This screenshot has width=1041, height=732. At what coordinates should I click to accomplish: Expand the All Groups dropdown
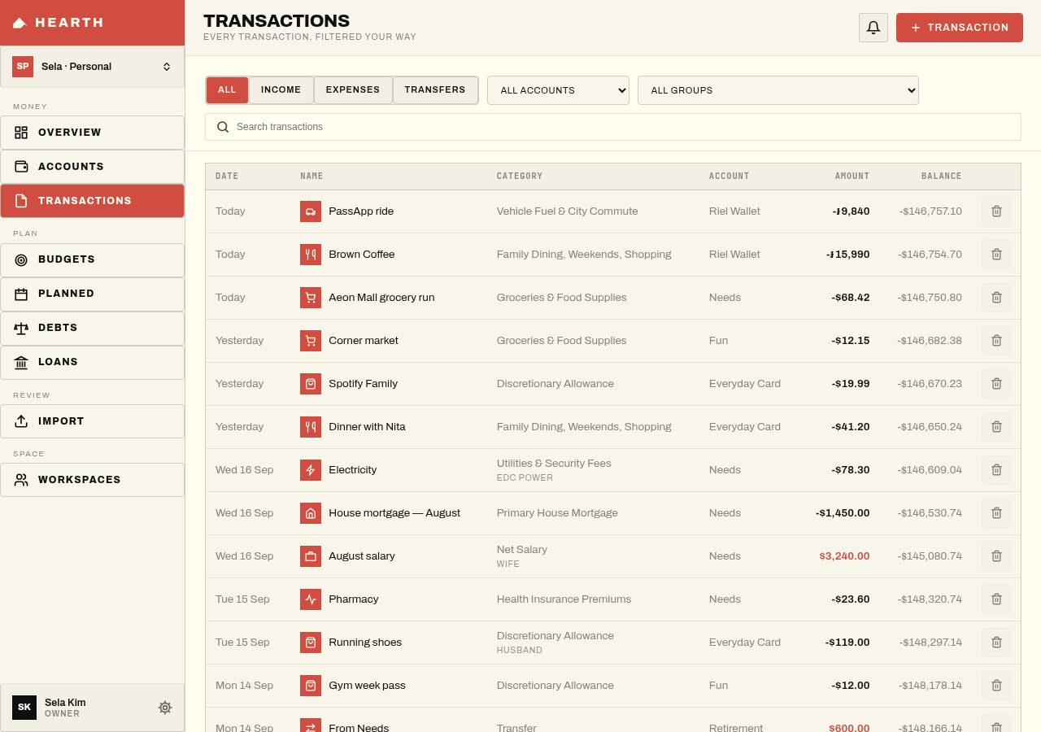[778, 90]
